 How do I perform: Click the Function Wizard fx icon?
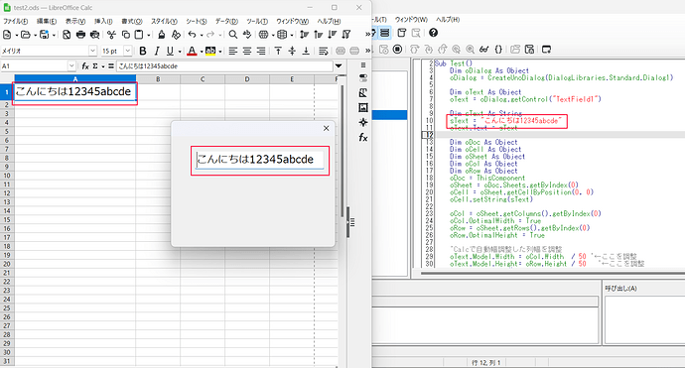(x=85, y=65)
